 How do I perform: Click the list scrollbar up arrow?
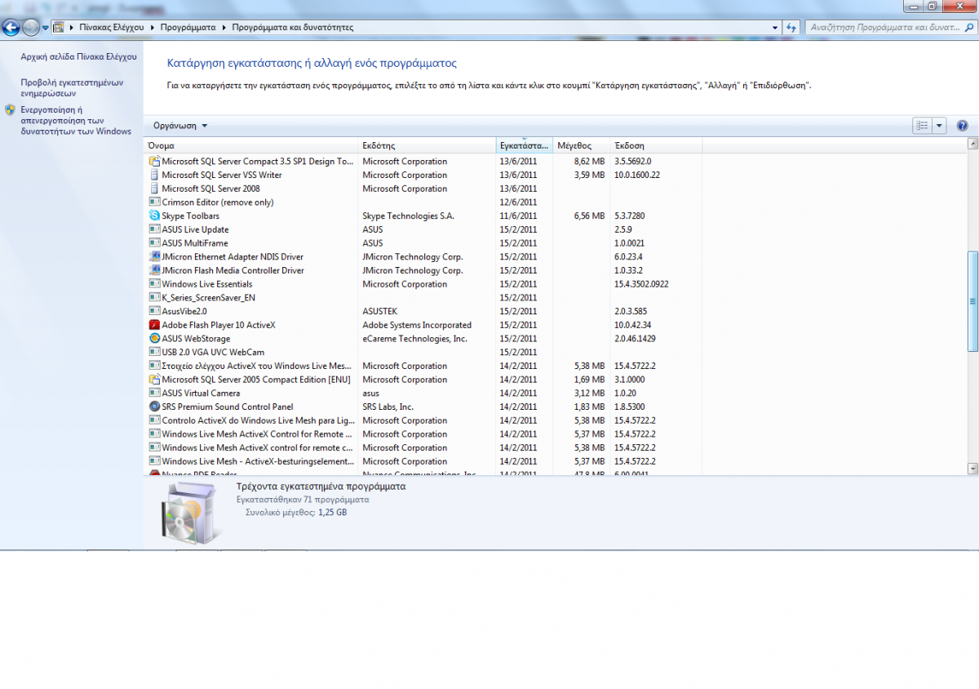pyautogui.click(x=972, y=144)
